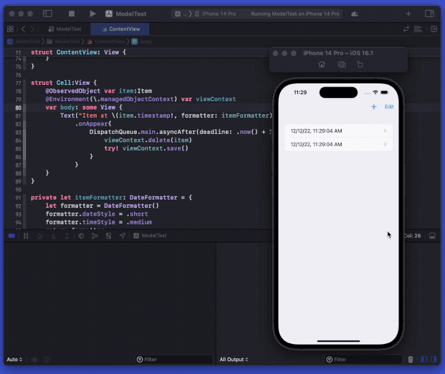Click the plus Library button in toolbar

pos(408,13)
